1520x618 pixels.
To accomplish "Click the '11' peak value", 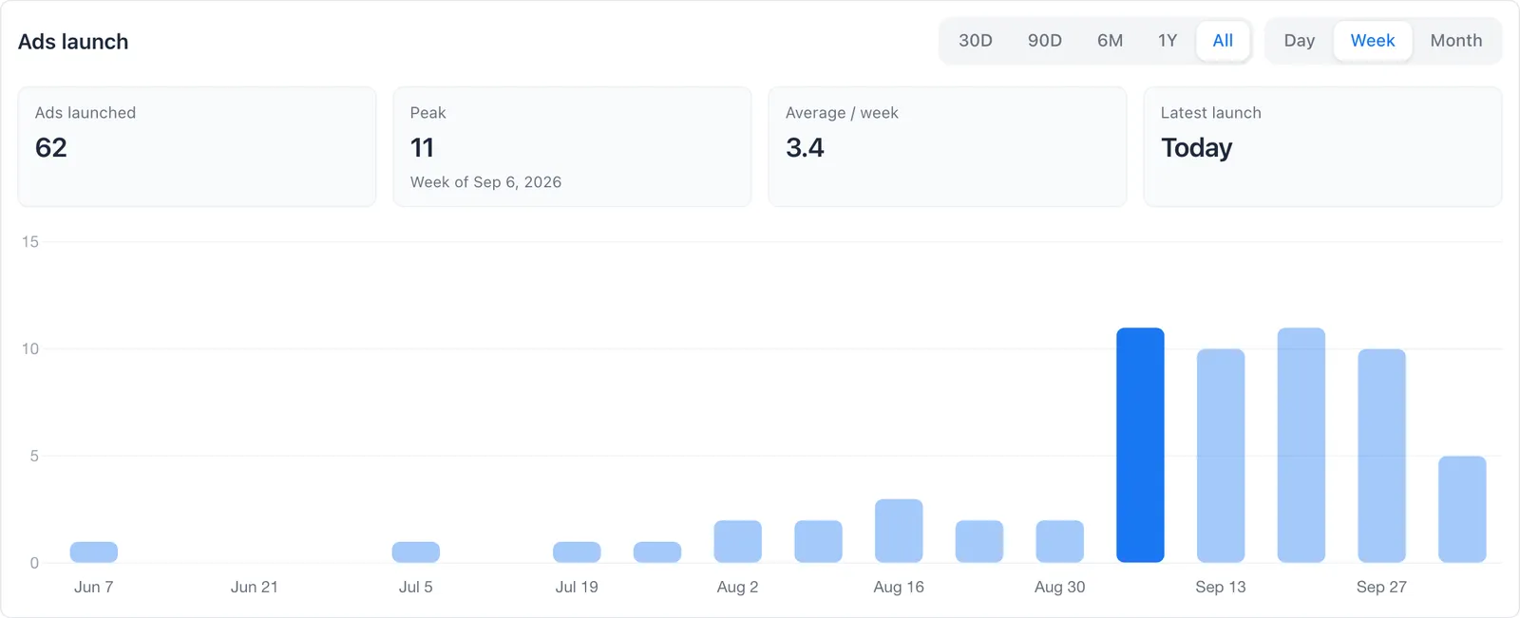I will (x=422, y=148).
